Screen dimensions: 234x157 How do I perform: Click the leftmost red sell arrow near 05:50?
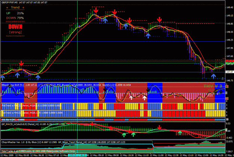[21, 63]
